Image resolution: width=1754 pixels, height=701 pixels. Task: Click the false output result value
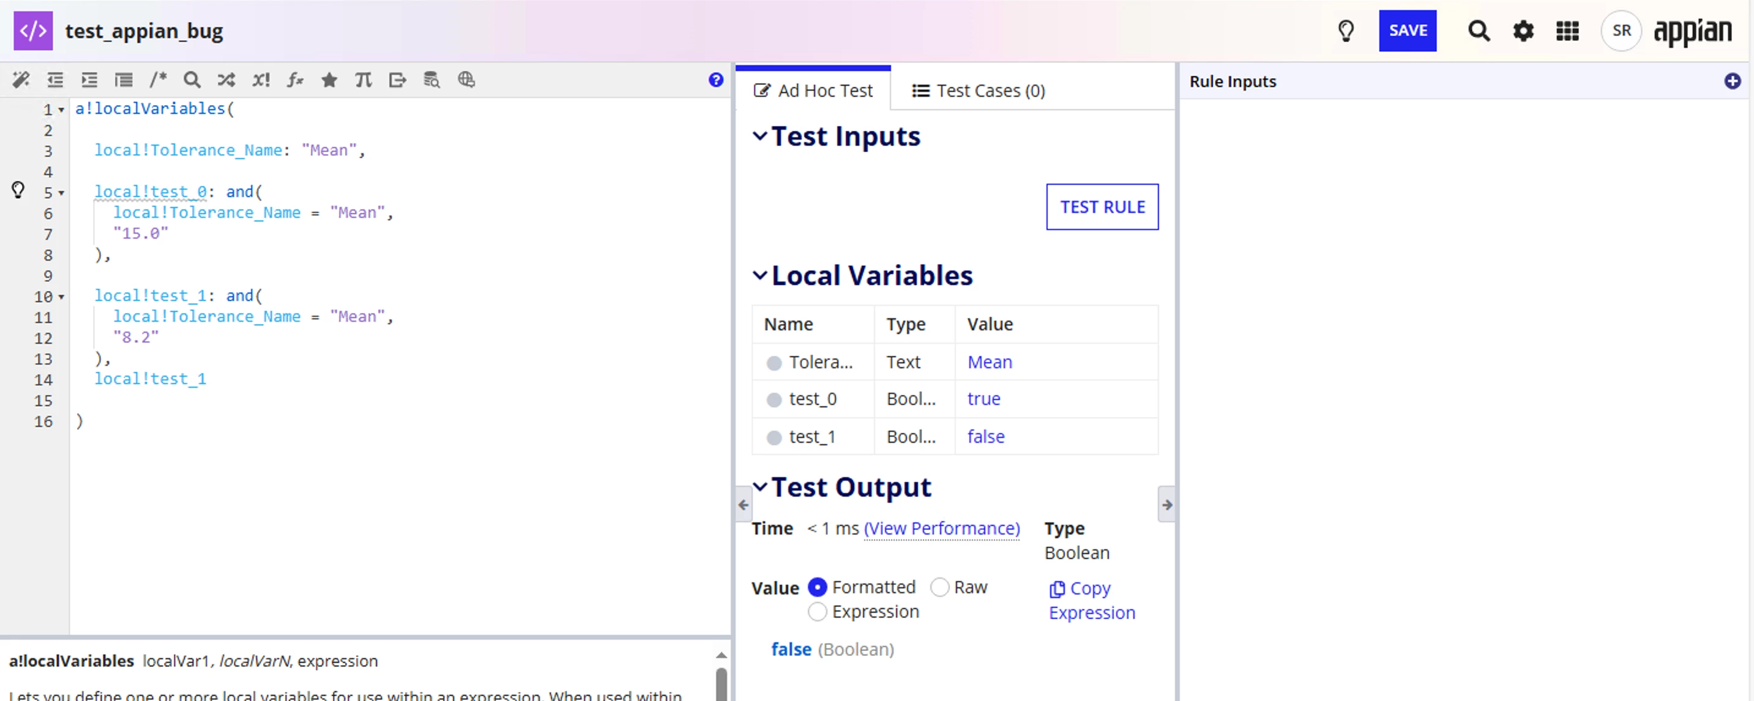coord(791,650)
